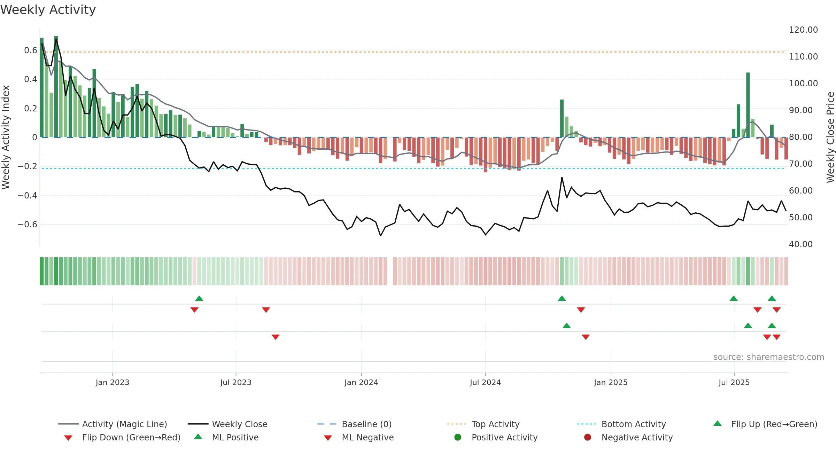Click the Jan 2023 axis label
The height and width of the screenshot is (470, 836).
coord(113,382)
